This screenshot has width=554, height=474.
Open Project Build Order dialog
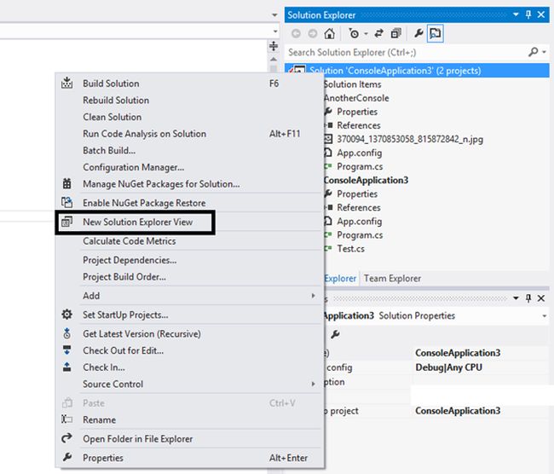coord(190,277)
